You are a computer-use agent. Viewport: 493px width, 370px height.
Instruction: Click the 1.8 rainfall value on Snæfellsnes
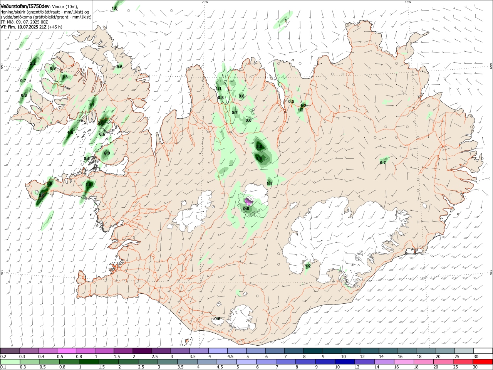(89, 185)
